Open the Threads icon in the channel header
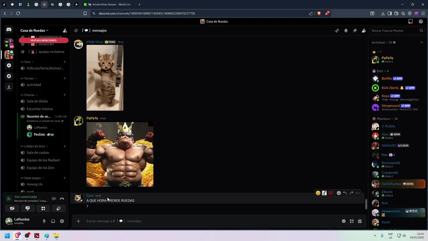The height and width of the screenshot is (241, 428). (x=337, y=30)
